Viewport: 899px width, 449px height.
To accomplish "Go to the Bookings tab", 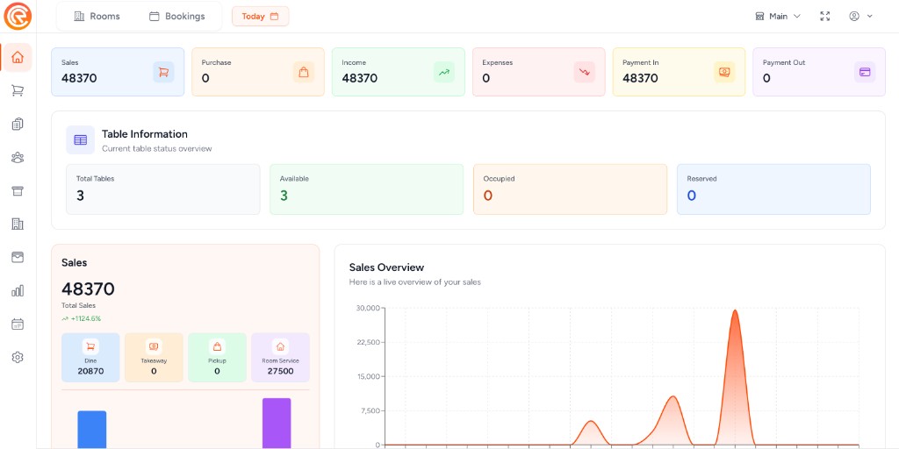I will [x=176, y=16].
